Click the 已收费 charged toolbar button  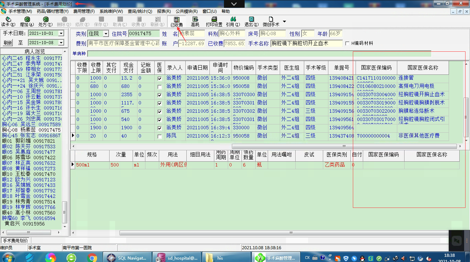pos(177,22)
